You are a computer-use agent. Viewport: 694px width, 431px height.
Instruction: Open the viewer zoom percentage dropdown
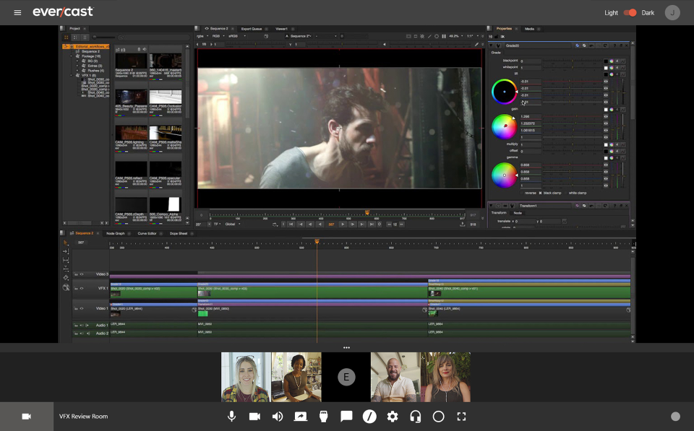[x=455, y=35]
